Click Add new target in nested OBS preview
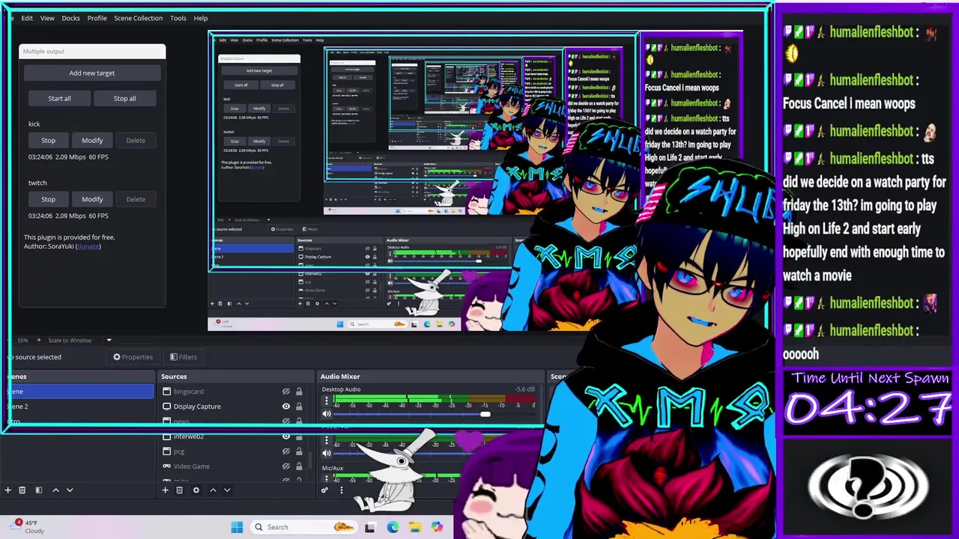Image resolution: width=959 pixels, height=539 pixels. point(259,70)
